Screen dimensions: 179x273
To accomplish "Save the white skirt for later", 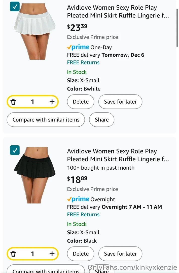I will 120,102.
